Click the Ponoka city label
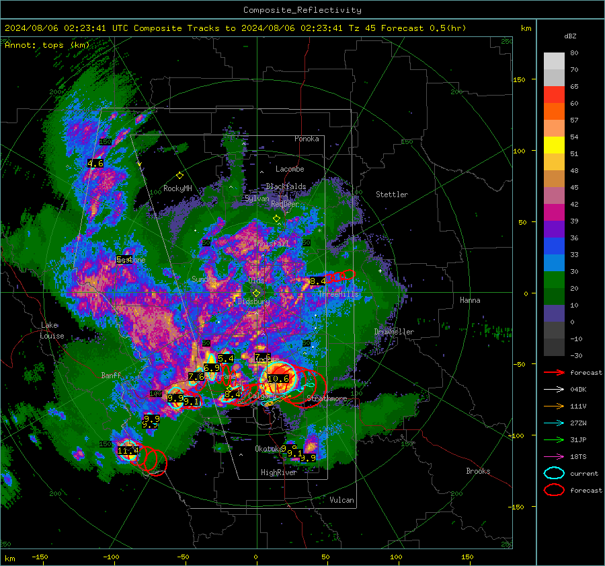605x566 pixels. (307, 139)
